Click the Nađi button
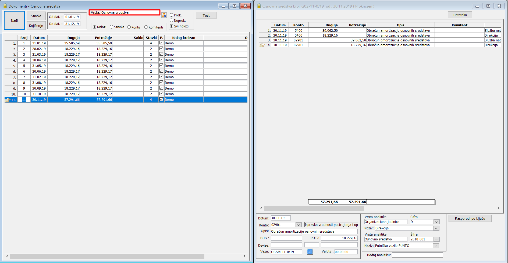The width and height of the screenshot is (508, 263). (15, 20)
